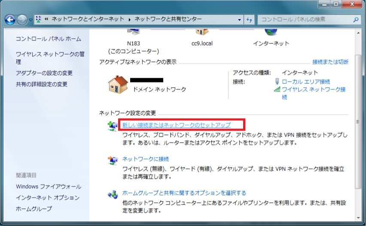Open コントロール パネル ホーム
This screenshot has width=366, height=226.
point(48,39)
